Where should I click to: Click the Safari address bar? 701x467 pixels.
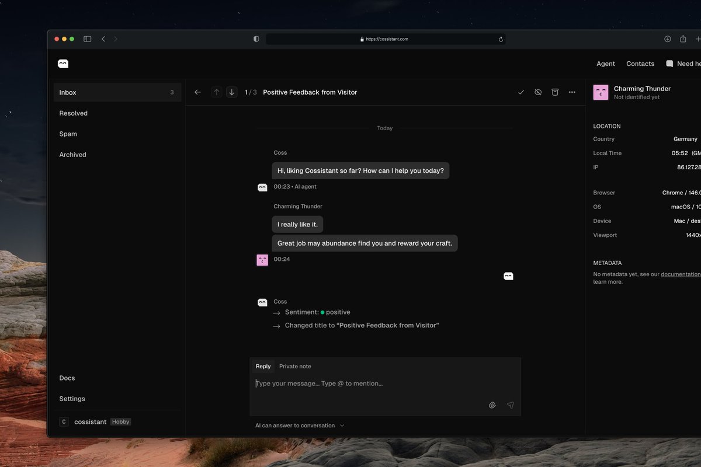tap(386, 39)
